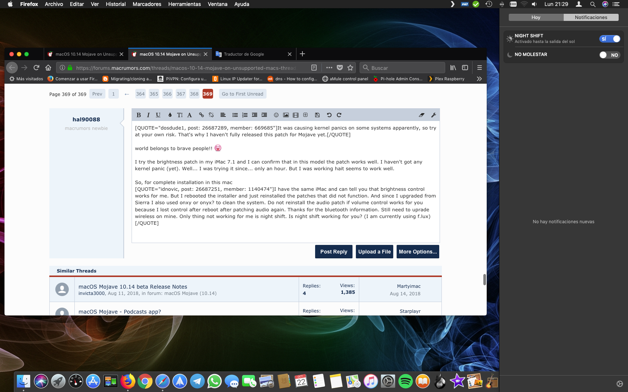Open thread 'macOS Mojave 10.14 beta Release Notes'
Viewport: 628px width, 392px height.
pyautogui.click(x=133, y=287)
